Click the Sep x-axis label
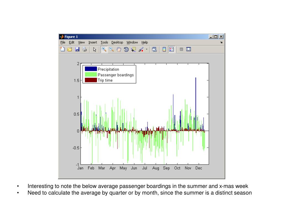The width and height of the screenshot is (283, 212). [166, 168]
